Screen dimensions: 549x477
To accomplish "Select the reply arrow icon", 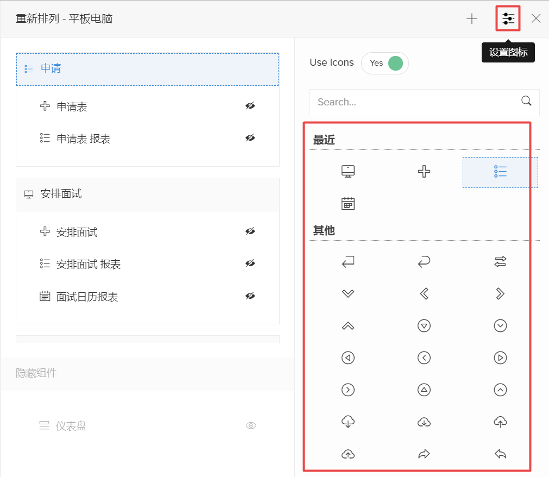I will (x=500, y=454).
